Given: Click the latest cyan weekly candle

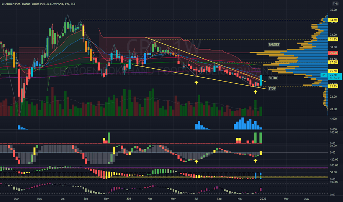Looking at the screenshot, I should tap(261, 80).
